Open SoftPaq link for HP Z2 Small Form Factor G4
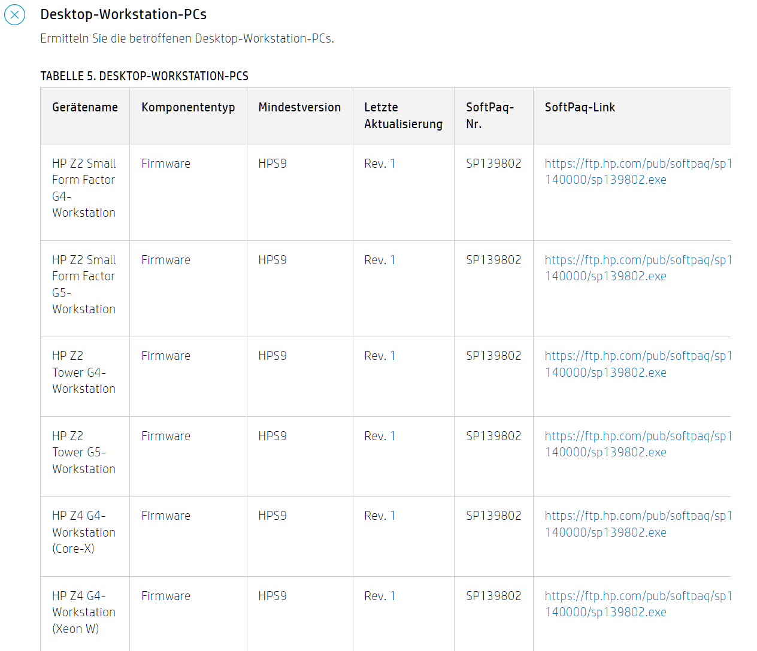The image size is (757, 651). [x=638, y=171]
